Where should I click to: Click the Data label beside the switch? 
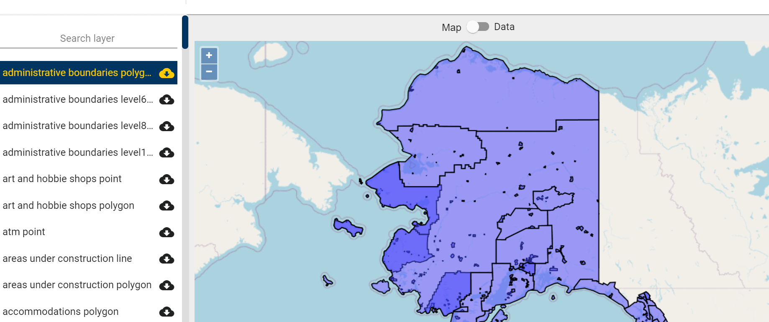click(x=504, y=27)
